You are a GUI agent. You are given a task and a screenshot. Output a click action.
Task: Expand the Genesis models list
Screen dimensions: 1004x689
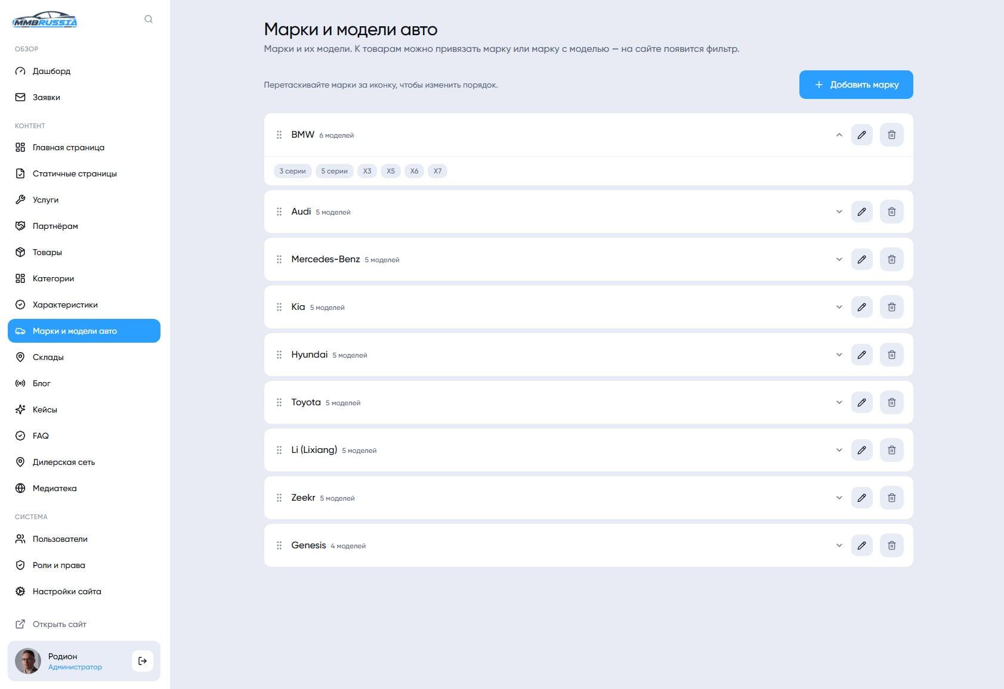[839, 545]
